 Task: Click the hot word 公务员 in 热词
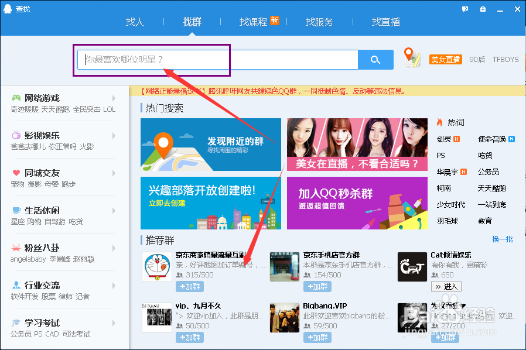(x=489, y=172)
